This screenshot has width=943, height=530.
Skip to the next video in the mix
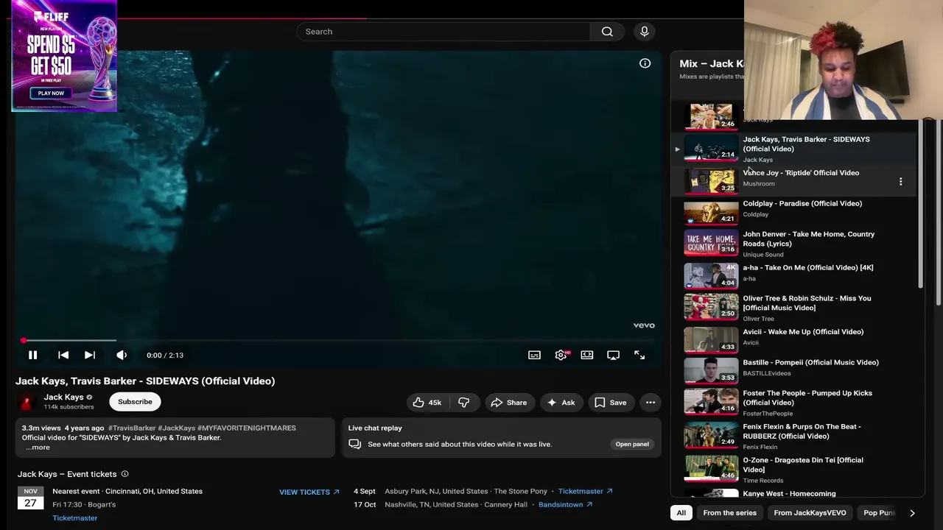tap(90, 355)
